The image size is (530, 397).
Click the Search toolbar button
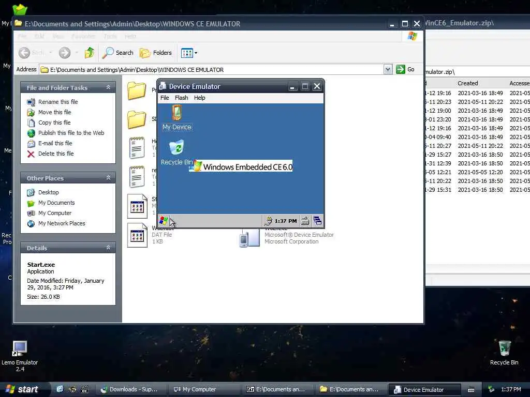coord(117,53)
